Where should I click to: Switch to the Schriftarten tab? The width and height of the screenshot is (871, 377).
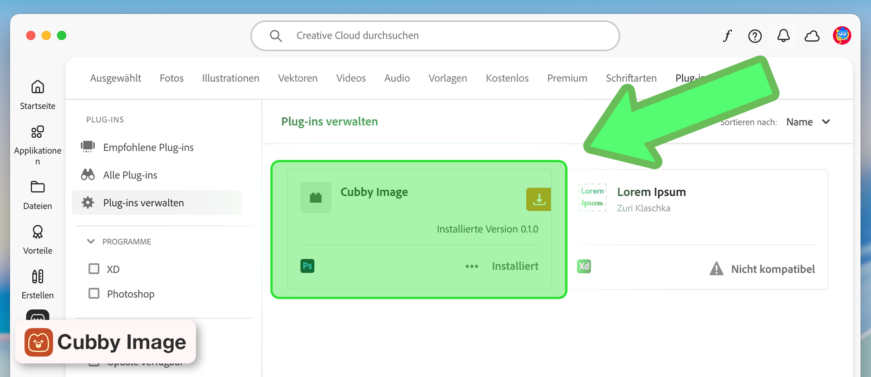[631, 78]
